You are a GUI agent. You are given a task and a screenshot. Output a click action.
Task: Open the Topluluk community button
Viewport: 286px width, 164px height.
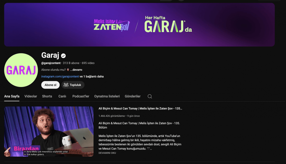pyautogui.click(x=73, y=85)
